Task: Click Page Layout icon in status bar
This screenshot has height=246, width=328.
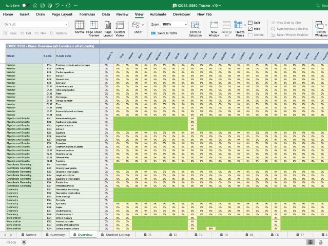Action: coord(320,242)
